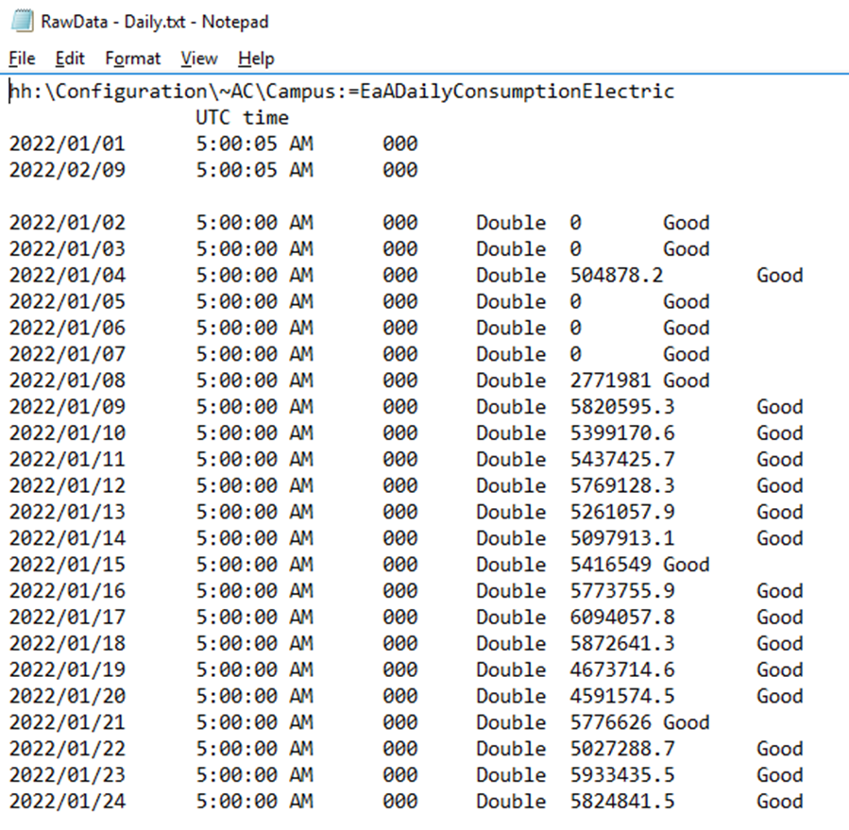Click the value 5437425.7
This screenshot has height=830, width=849.
coord(622,460)
